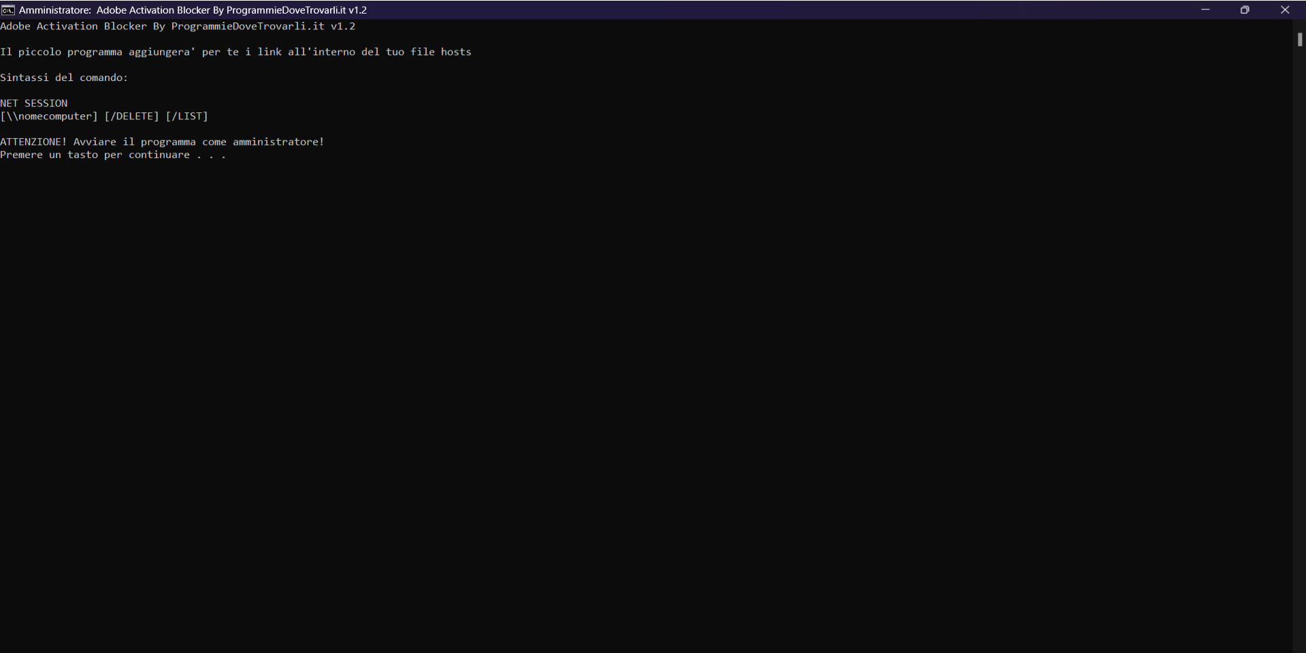The image size is (1306, 653).
Task: Click the command prompt icon in title bar
Action: [x=7, y=10]
